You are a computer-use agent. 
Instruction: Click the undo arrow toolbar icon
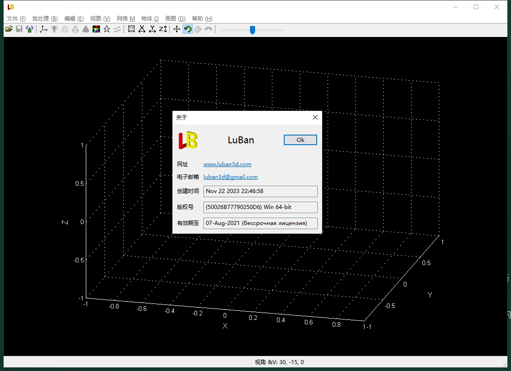208,29
